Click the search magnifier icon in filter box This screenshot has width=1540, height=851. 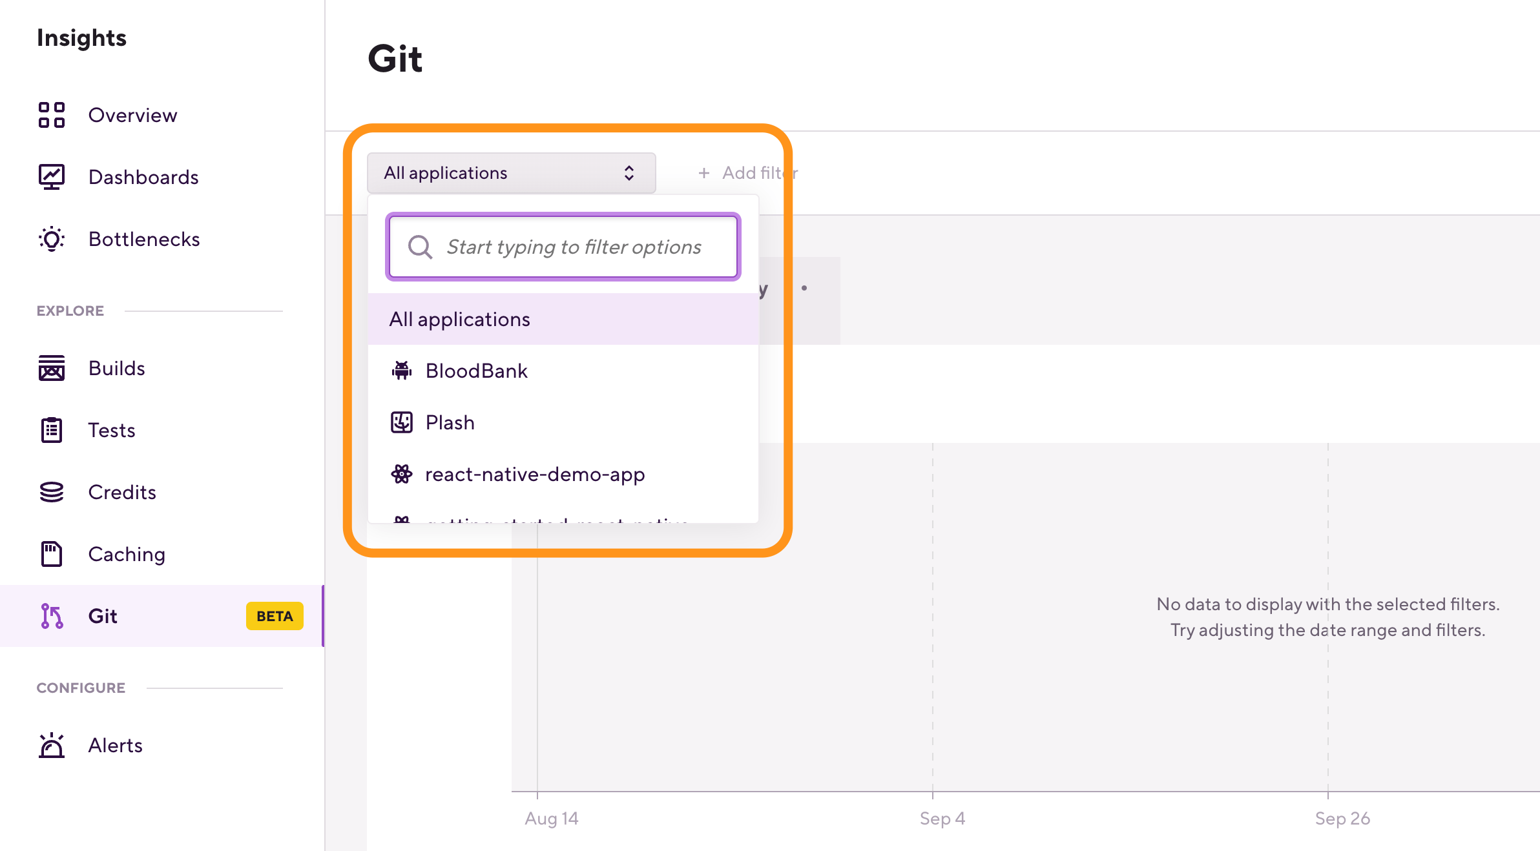[420, 247]
